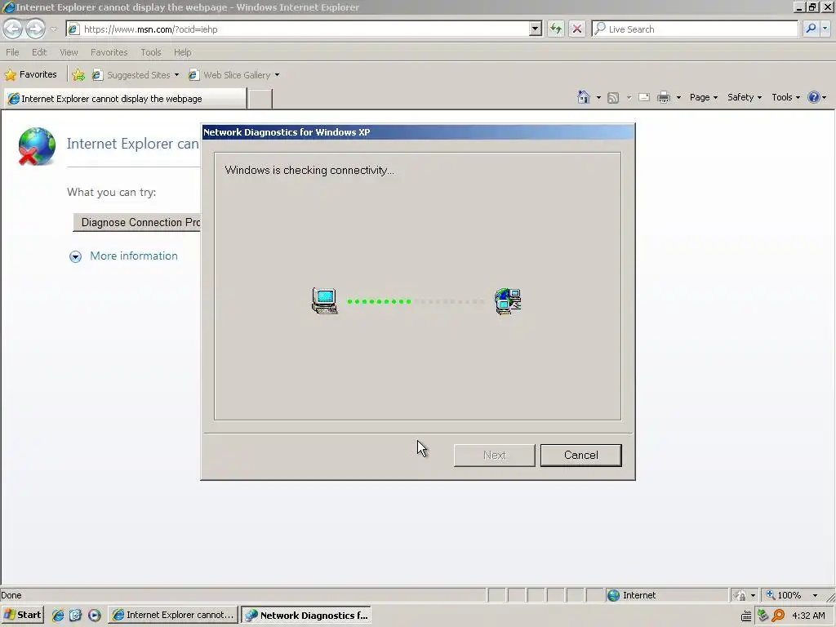The width and height of the screenshot is (836, 627).
Task: Click the Back navigation arrow
Action: 13,29
